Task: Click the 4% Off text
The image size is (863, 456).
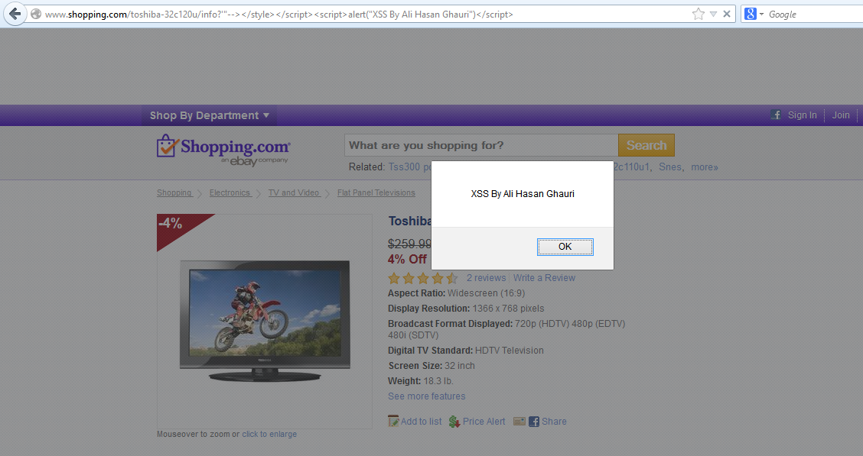Action: point(407,259)
